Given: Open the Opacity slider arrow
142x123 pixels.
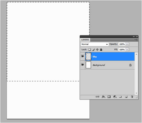Looking at the screenshot, I should (x=127, y=44).
